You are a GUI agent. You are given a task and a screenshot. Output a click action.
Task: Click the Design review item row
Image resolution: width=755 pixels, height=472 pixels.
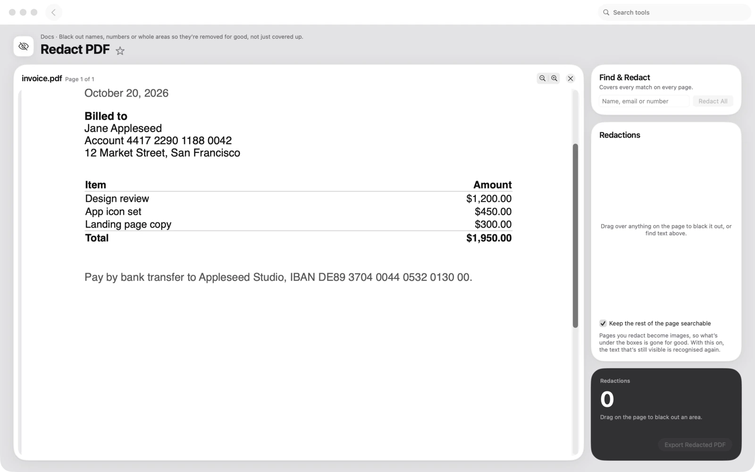click(298, 199)
